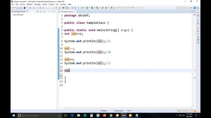
Task: Click the New Java Class icon
Action: [106, 8]
